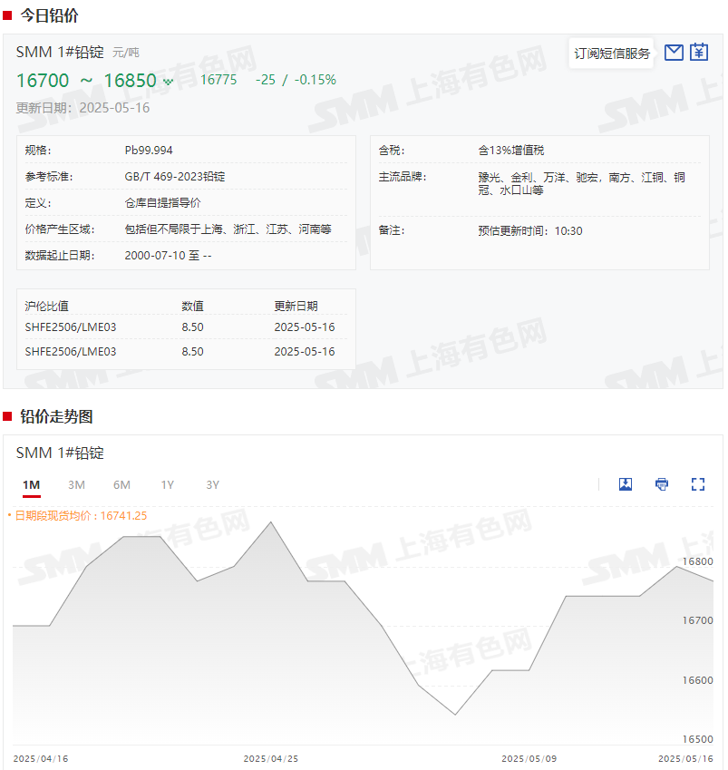Click the y-axis label 16500

pyautogui.click(x=697, y=739)
